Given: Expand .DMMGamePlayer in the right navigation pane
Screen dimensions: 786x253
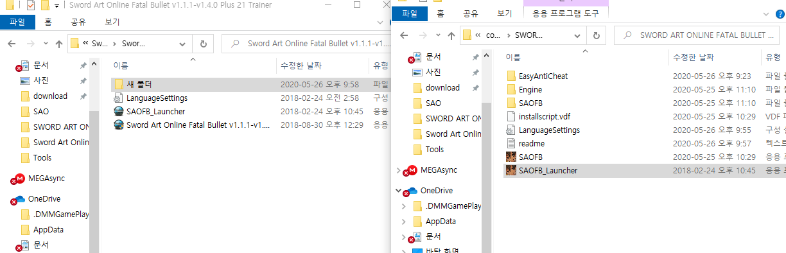Looking at the screenshot, I should (x=403, y=206).
